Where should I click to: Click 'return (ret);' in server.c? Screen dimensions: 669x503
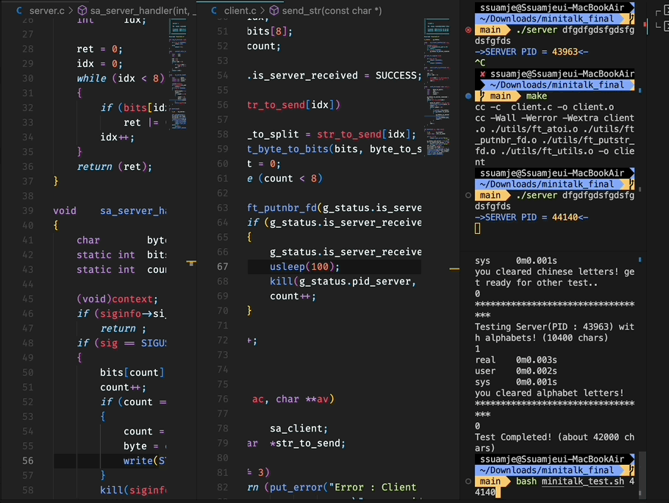115,166
